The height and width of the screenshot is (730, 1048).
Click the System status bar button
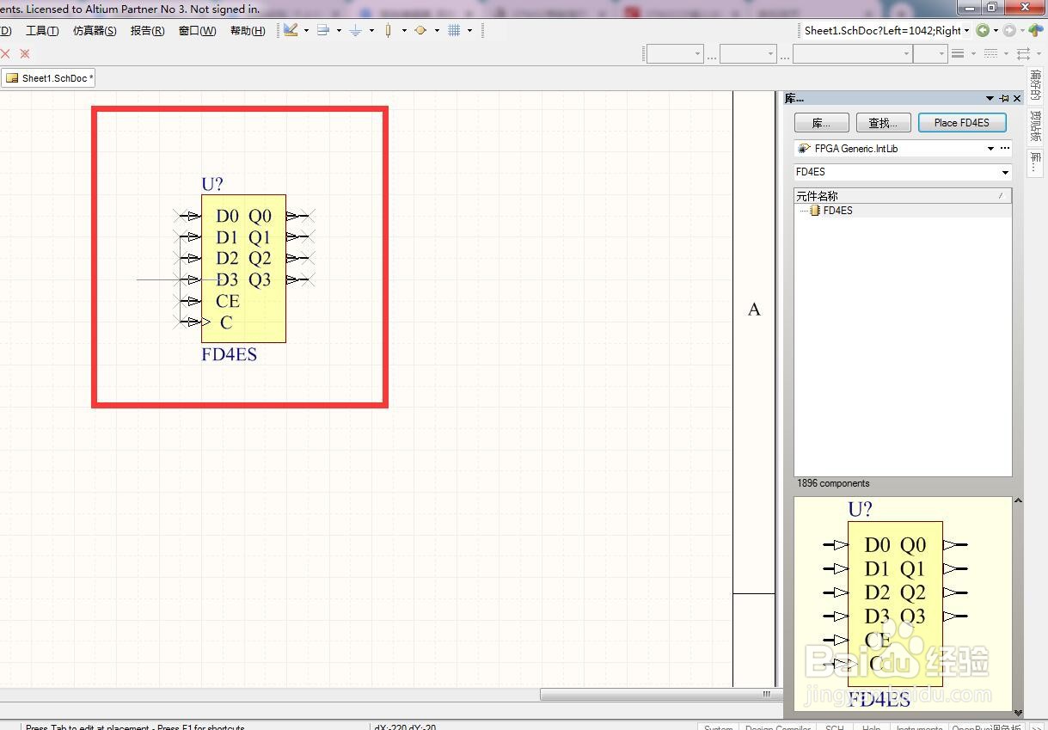tap(718, 727)
